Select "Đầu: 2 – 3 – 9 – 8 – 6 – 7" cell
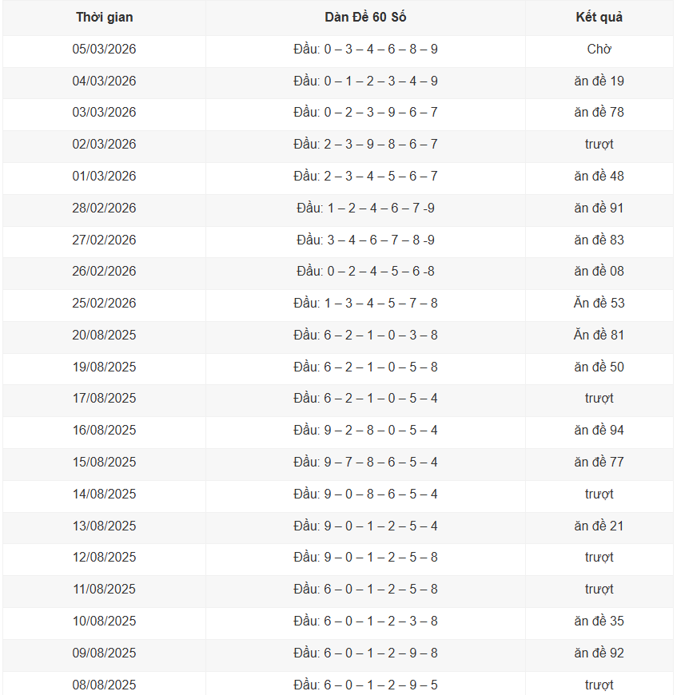 tap(365, 145)
